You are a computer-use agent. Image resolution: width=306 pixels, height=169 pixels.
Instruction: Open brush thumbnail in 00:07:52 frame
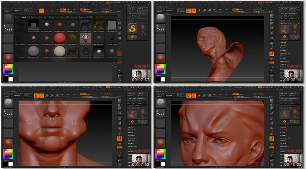[8, 103]
